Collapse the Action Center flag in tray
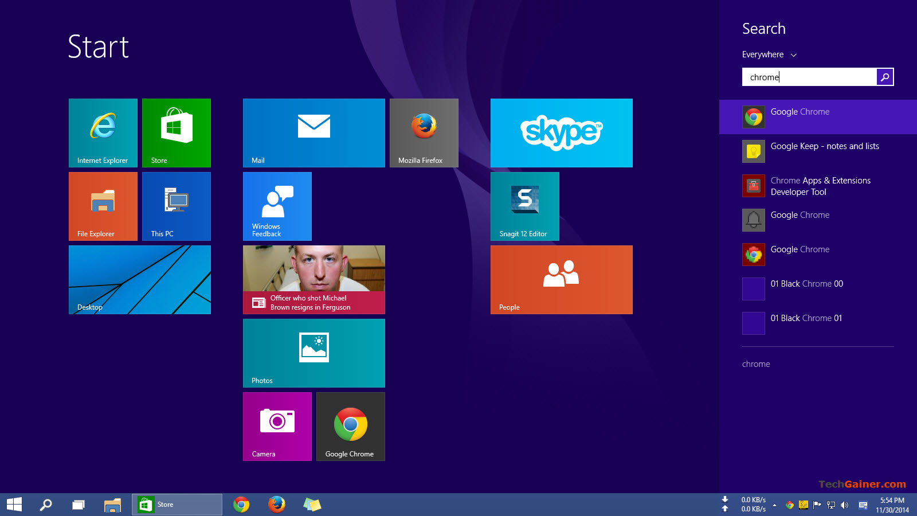Viewport: 917px width, 516px height. tap(817, 505)
